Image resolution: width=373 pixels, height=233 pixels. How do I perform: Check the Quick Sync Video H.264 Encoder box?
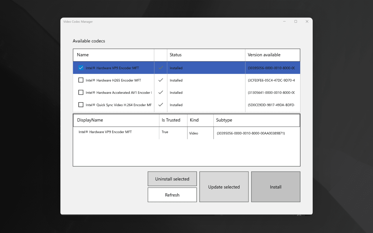point(81,105)
